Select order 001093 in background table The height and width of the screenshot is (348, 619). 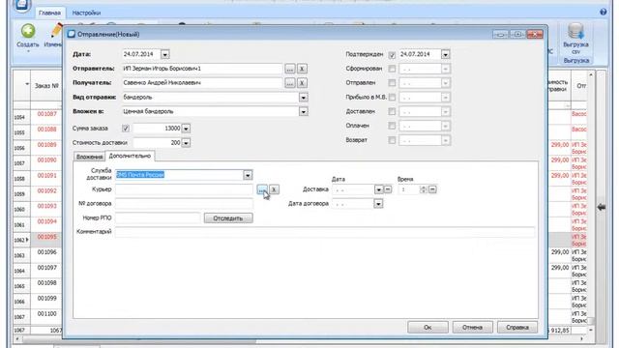47,206
